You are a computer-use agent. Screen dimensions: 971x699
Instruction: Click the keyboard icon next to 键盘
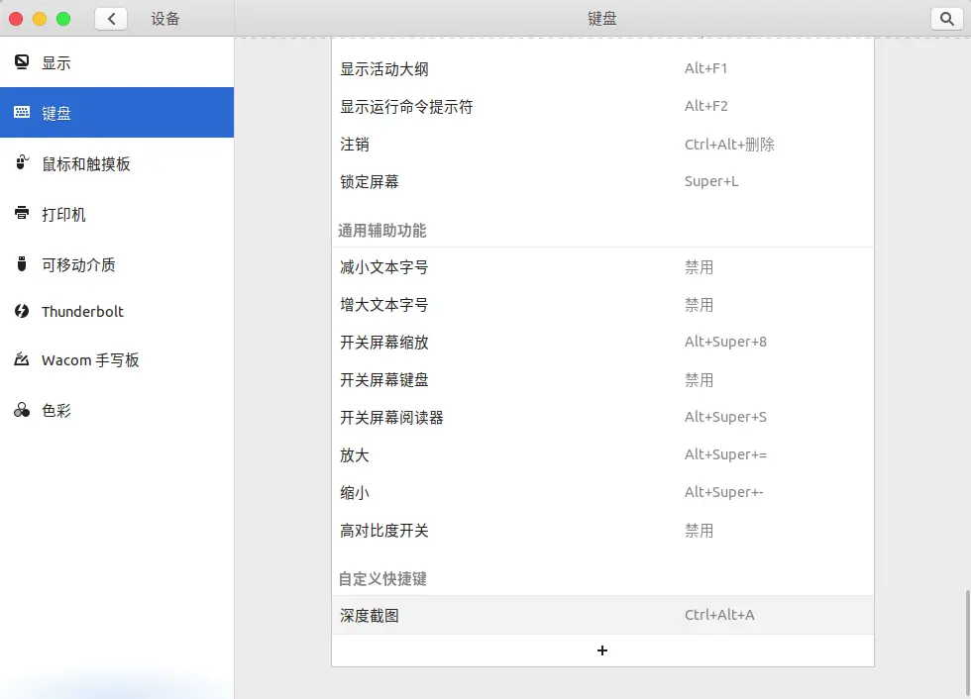point(22,113)
